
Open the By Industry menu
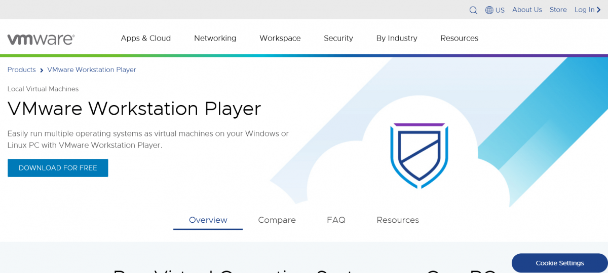tap(397, 38)
